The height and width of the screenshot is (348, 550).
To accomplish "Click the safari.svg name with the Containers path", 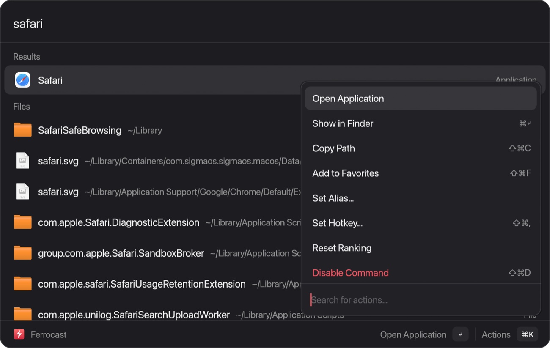I will (x=58, y=161).
